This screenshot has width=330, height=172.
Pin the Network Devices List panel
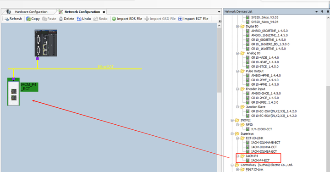tap(322, 11)
